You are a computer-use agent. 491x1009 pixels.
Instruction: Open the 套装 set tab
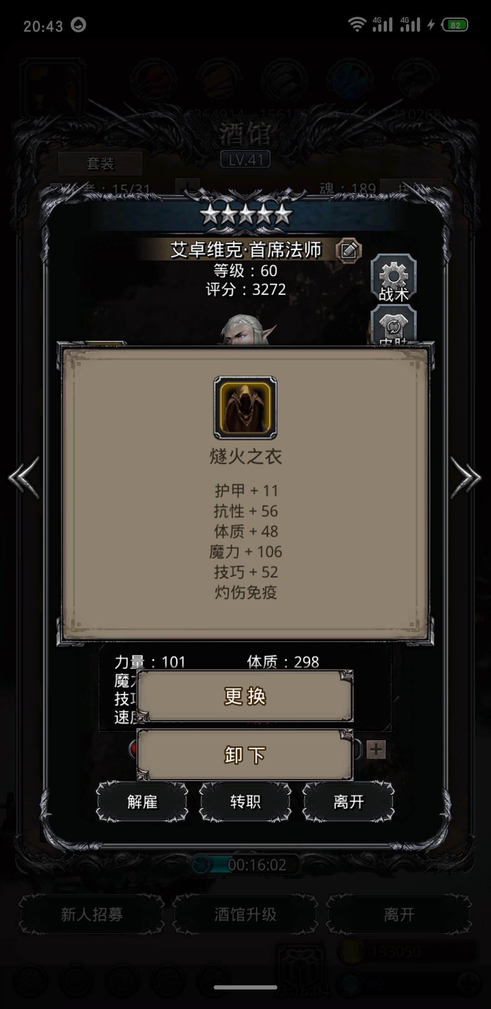tap(100, 163)
